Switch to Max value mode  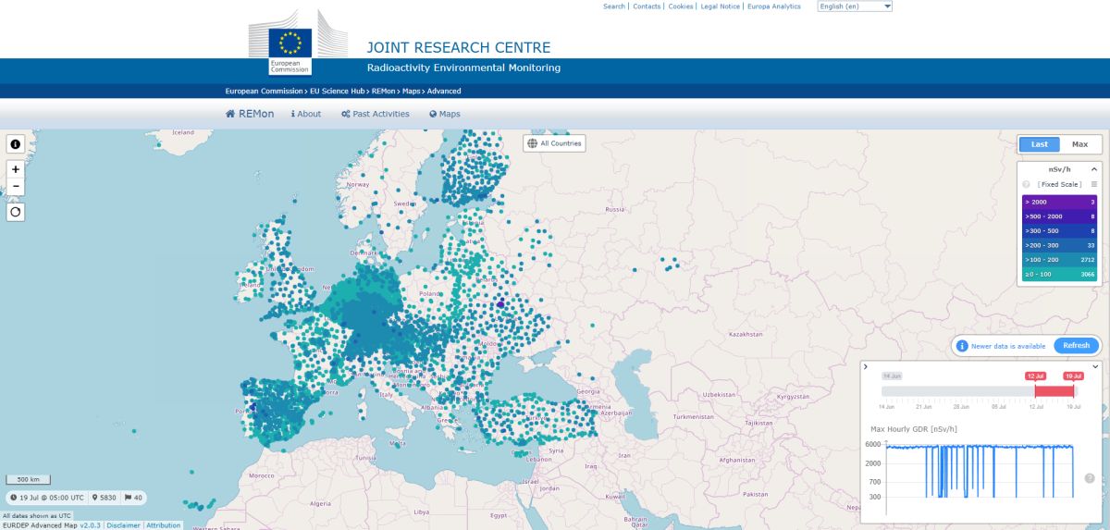point(1079,144)
